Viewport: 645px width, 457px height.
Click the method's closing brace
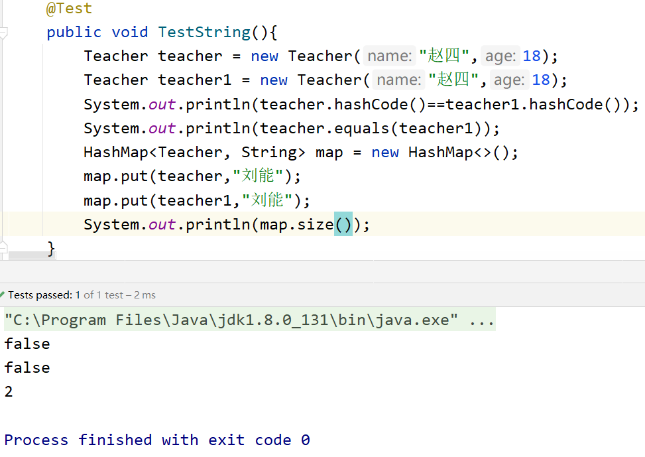pyautogui.click(x=51, y=249)
